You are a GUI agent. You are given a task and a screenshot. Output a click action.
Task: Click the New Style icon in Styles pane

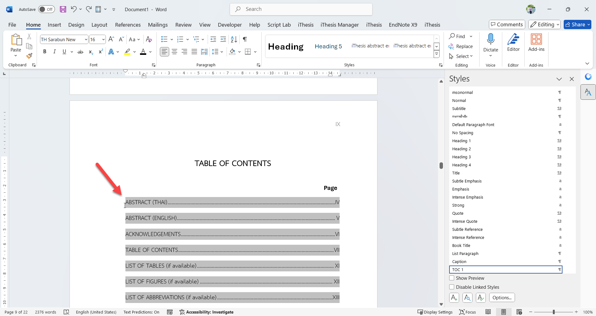click(x=454, y=298)
